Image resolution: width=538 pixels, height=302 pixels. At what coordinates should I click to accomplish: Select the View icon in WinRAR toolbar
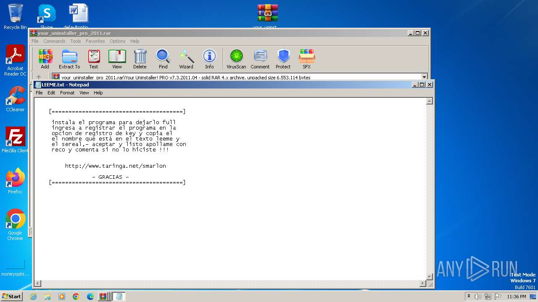[x=117, y=59]
